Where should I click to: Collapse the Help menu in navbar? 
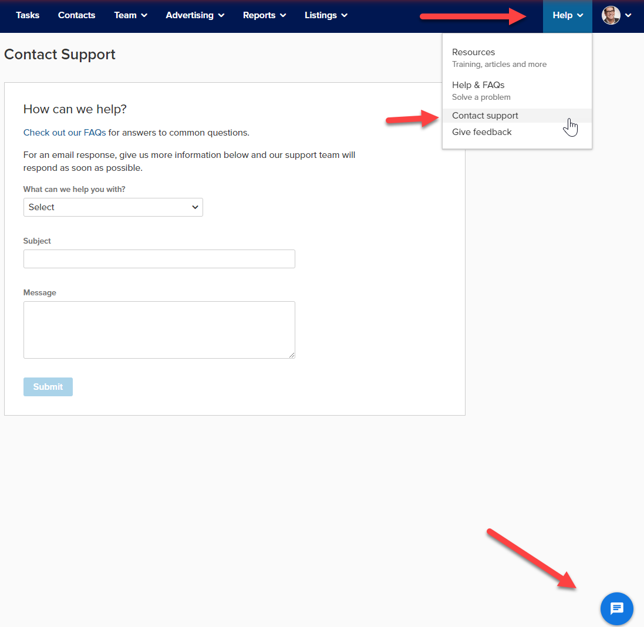[x=568, y=15]
